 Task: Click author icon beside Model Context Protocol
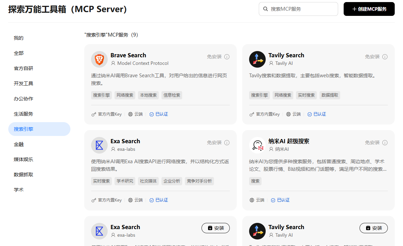pos(113,63)
